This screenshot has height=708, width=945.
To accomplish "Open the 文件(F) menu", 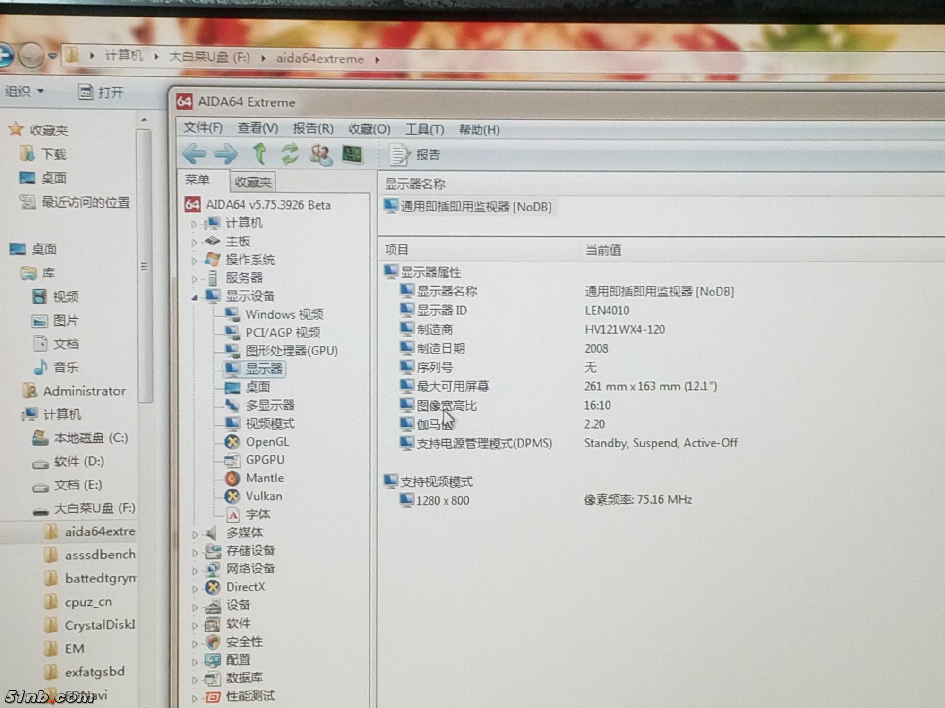I will (203, 128).
